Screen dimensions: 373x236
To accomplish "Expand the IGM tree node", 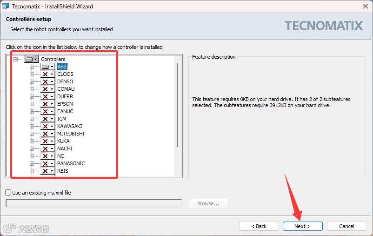I will [x=32, y=119].
